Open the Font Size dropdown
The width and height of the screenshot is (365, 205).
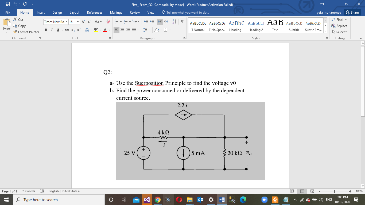tap(77, 22)
